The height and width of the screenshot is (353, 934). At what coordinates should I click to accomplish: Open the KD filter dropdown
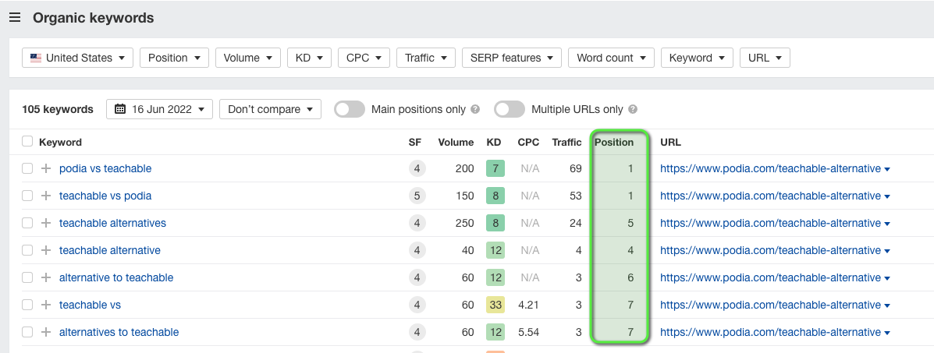pyautogui.click(x=309, y=58)
